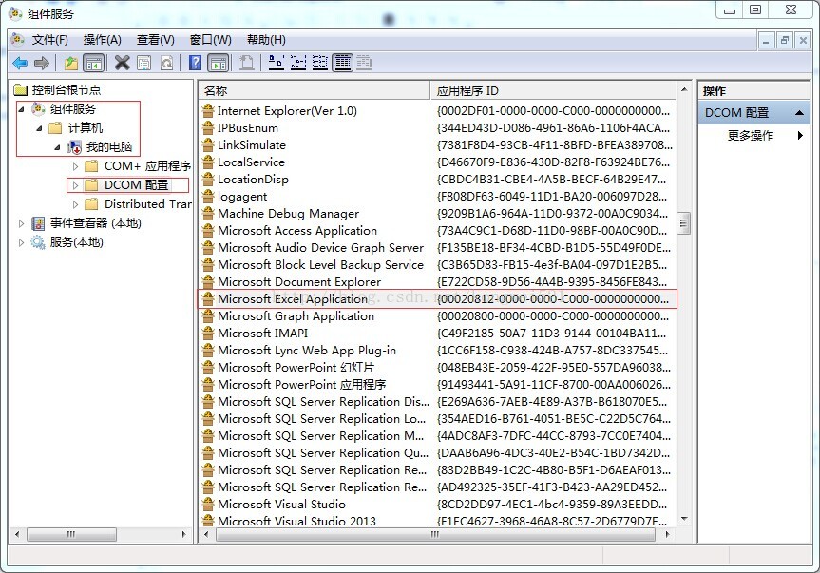Click the gray Forward arrow in toolbar
This screenshot has width=820, height=573.
coord(41,64)
